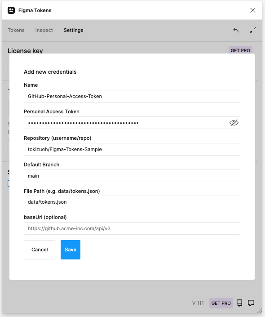Click the 'Add new credentials' heading
This screenshot has height=317, width=265.
coord(50,72)
